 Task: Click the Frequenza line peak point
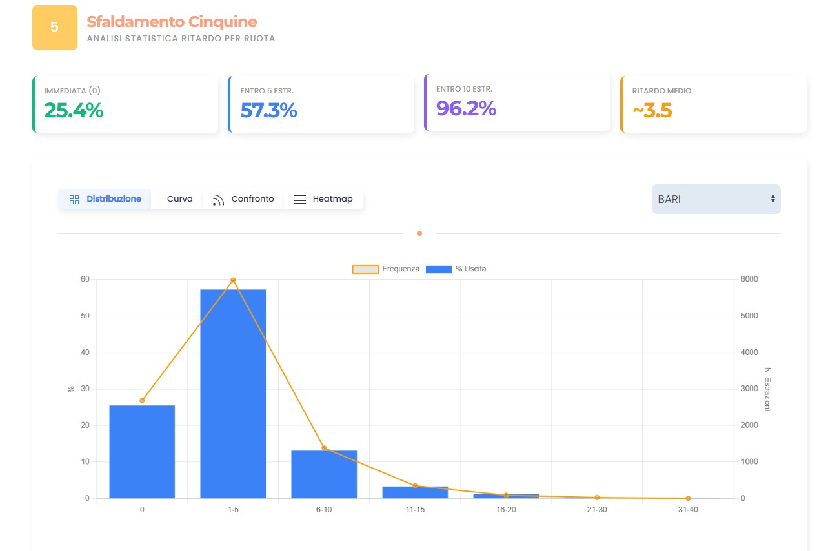[x=233, y=280]
